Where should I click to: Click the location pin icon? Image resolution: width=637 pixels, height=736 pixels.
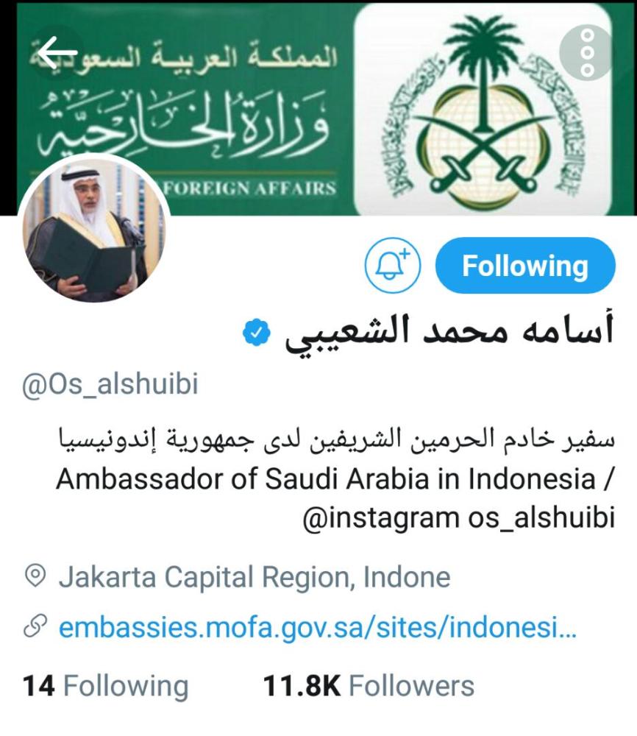point(35,576)
